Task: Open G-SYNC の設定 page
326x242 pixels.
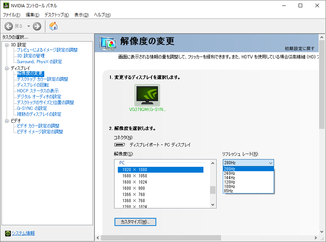Action: click(32, 108)
